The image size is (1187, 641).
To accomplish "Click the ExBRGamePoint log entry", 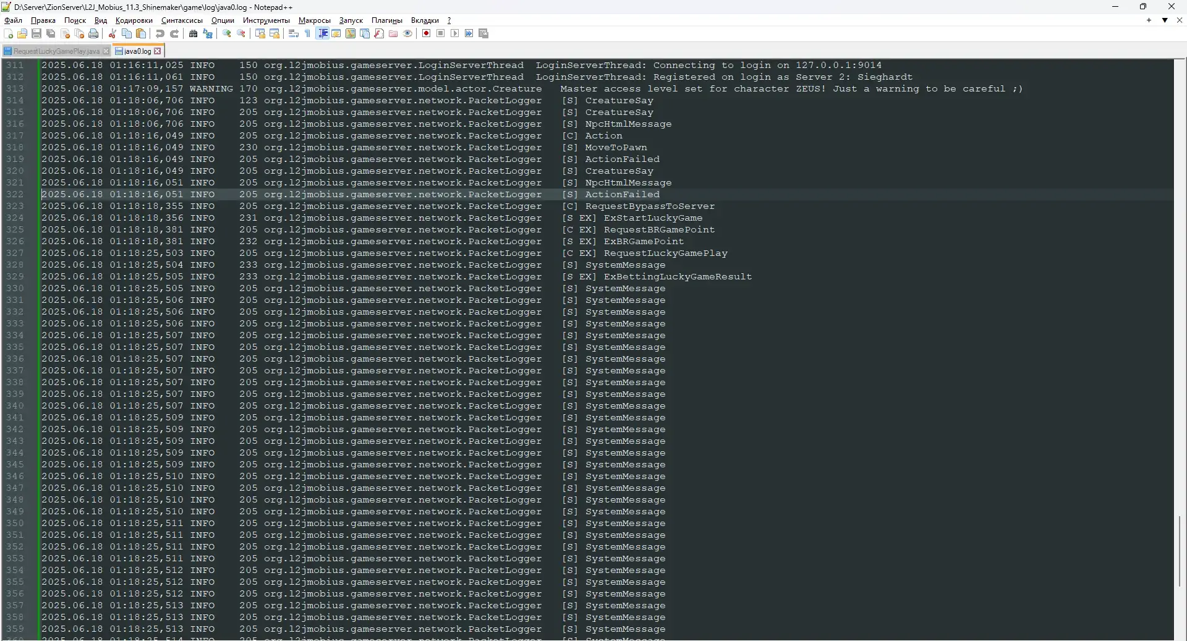I will pyautogui.click(x=644, y=241).
